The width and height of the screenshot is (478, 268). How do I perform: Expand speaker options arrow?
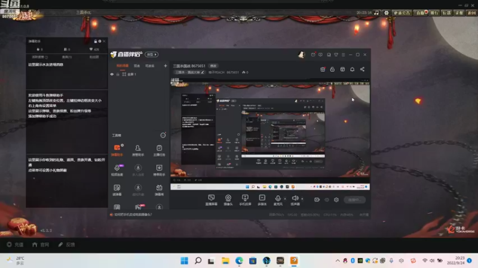[302, 199]
